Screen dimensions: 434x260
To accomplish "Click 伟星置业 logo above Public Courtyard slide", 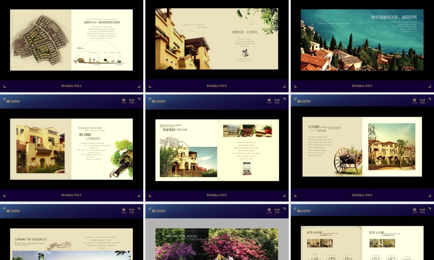I will pos(304,101).
